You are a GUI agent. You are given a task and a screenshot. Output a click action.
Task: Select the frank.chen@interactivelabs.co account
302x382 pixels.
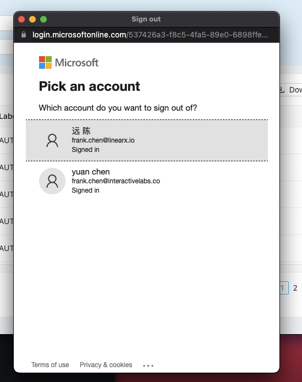click(x=147, y=181)
